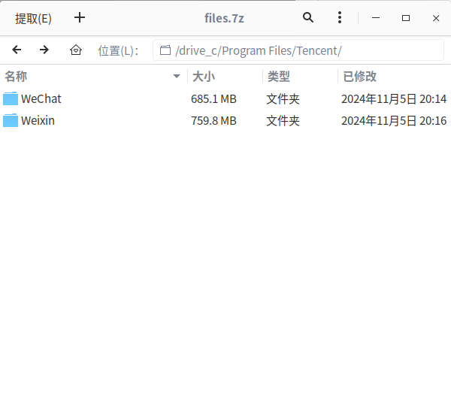Screen dimensions: 451x396
Task: Click the 759.8 MB size cell
Action: coord(213,121)
